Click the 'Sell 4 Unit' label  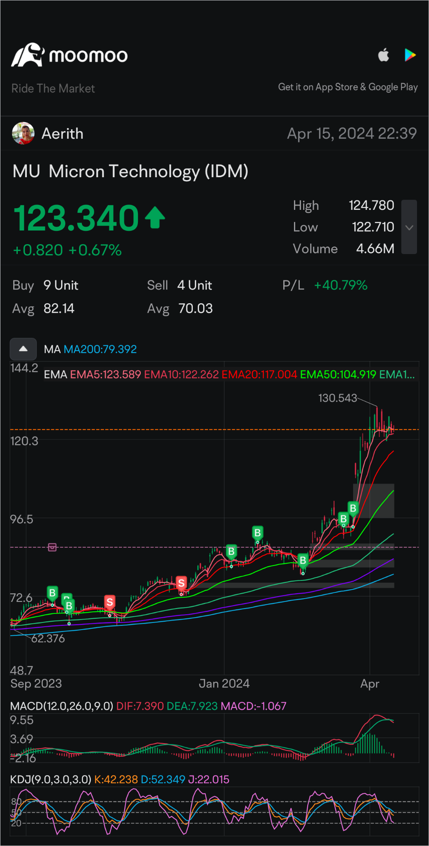point(180,285)
